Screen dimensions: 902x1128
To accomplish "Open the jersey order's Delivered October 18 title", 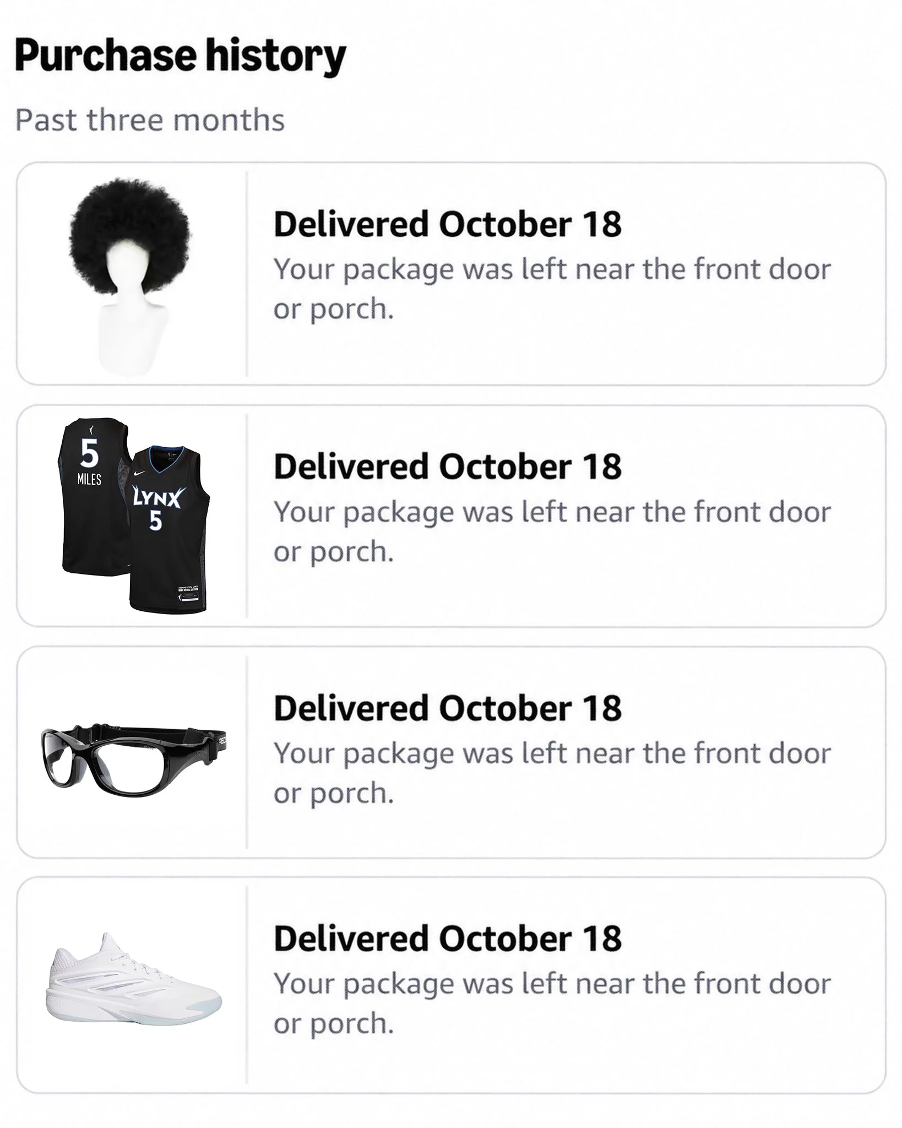I will coord(448,467).
